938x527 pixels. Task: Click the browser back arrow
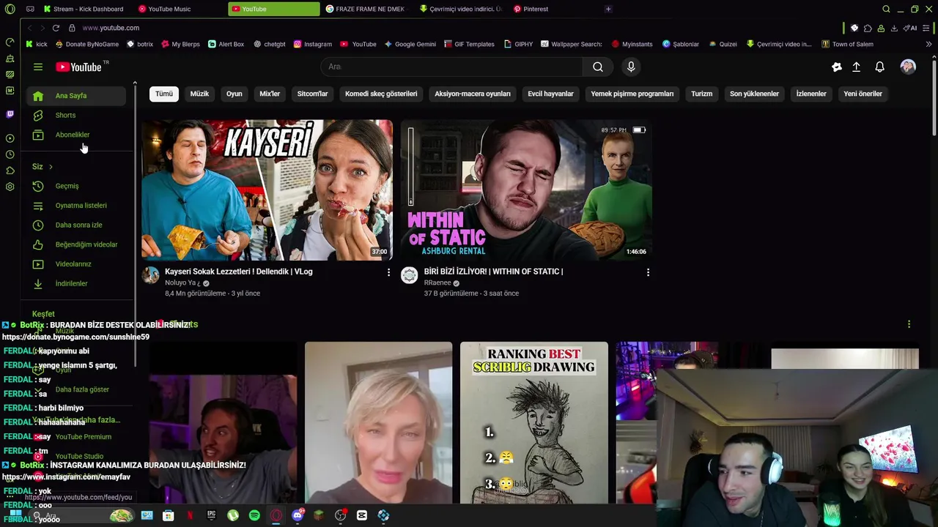(29, 28)
